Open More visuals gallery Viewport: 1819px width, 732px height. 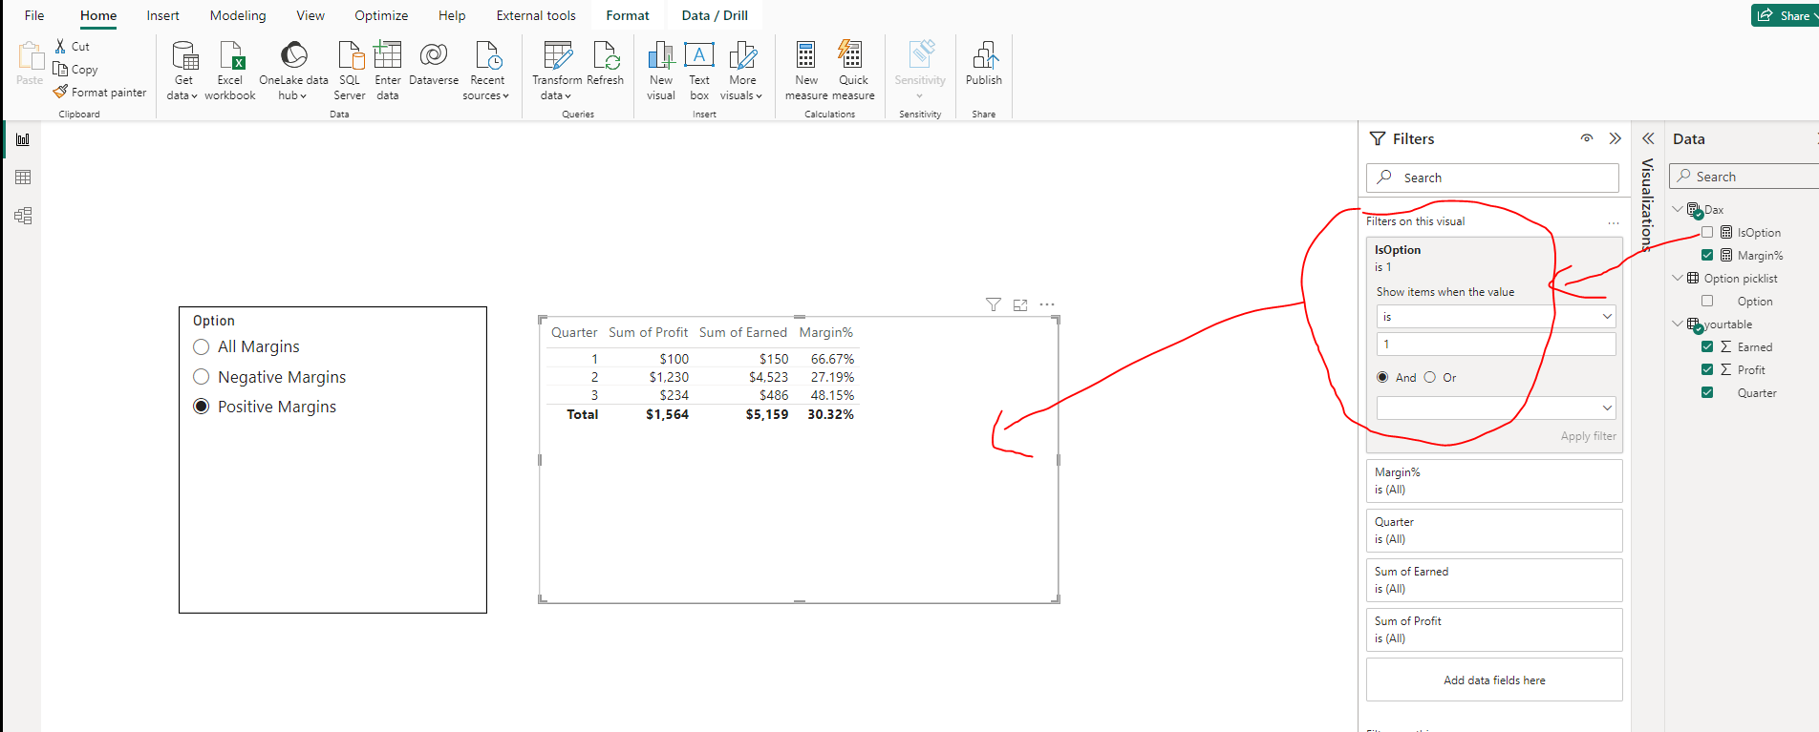tap(742, 71)
